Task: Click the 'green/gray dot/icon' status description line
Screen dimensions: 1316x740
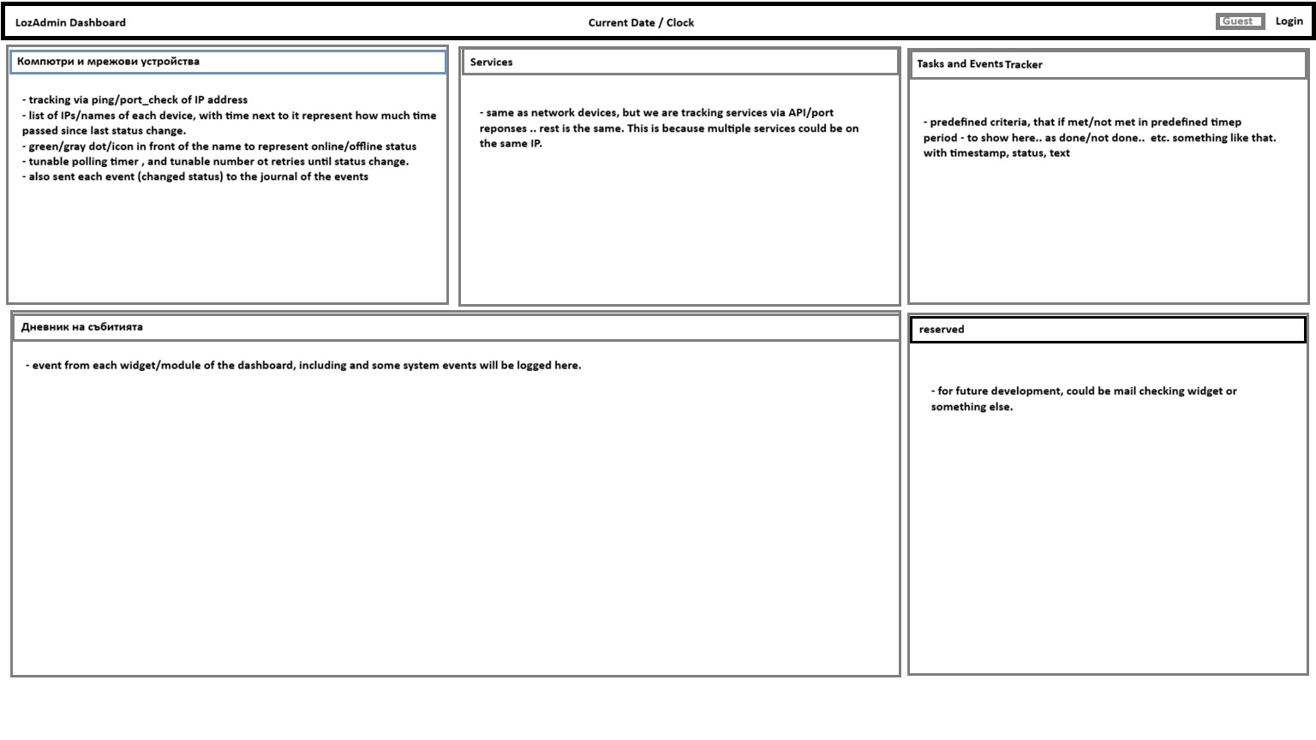Action: (219, 146)
